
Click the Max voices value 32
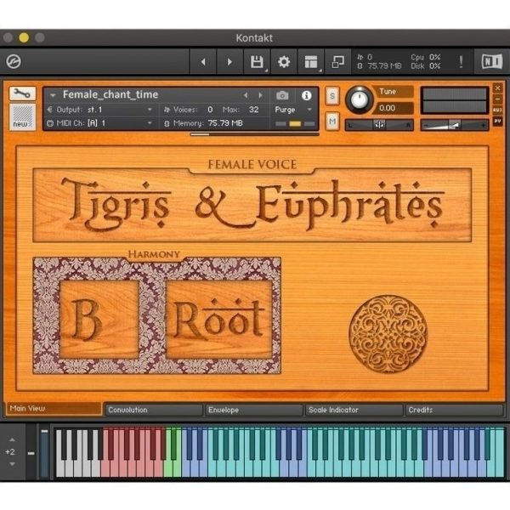click(253, 110)
